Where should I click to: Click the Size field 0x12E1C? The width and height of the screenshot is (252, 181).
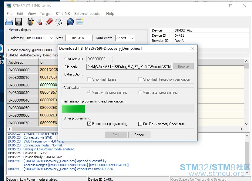tap(79, 38)
